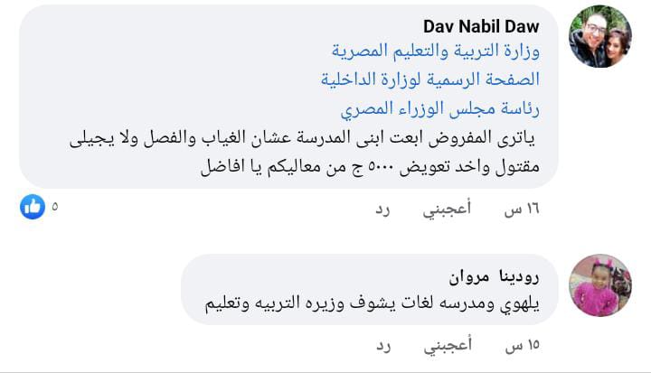Open رودينا مروان's profile picture
This screenshot has width=651, height=382.
(599, 284)
